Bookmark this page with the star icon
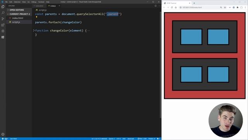The width and height of the screenshot is (248, 140). (225, 7)
